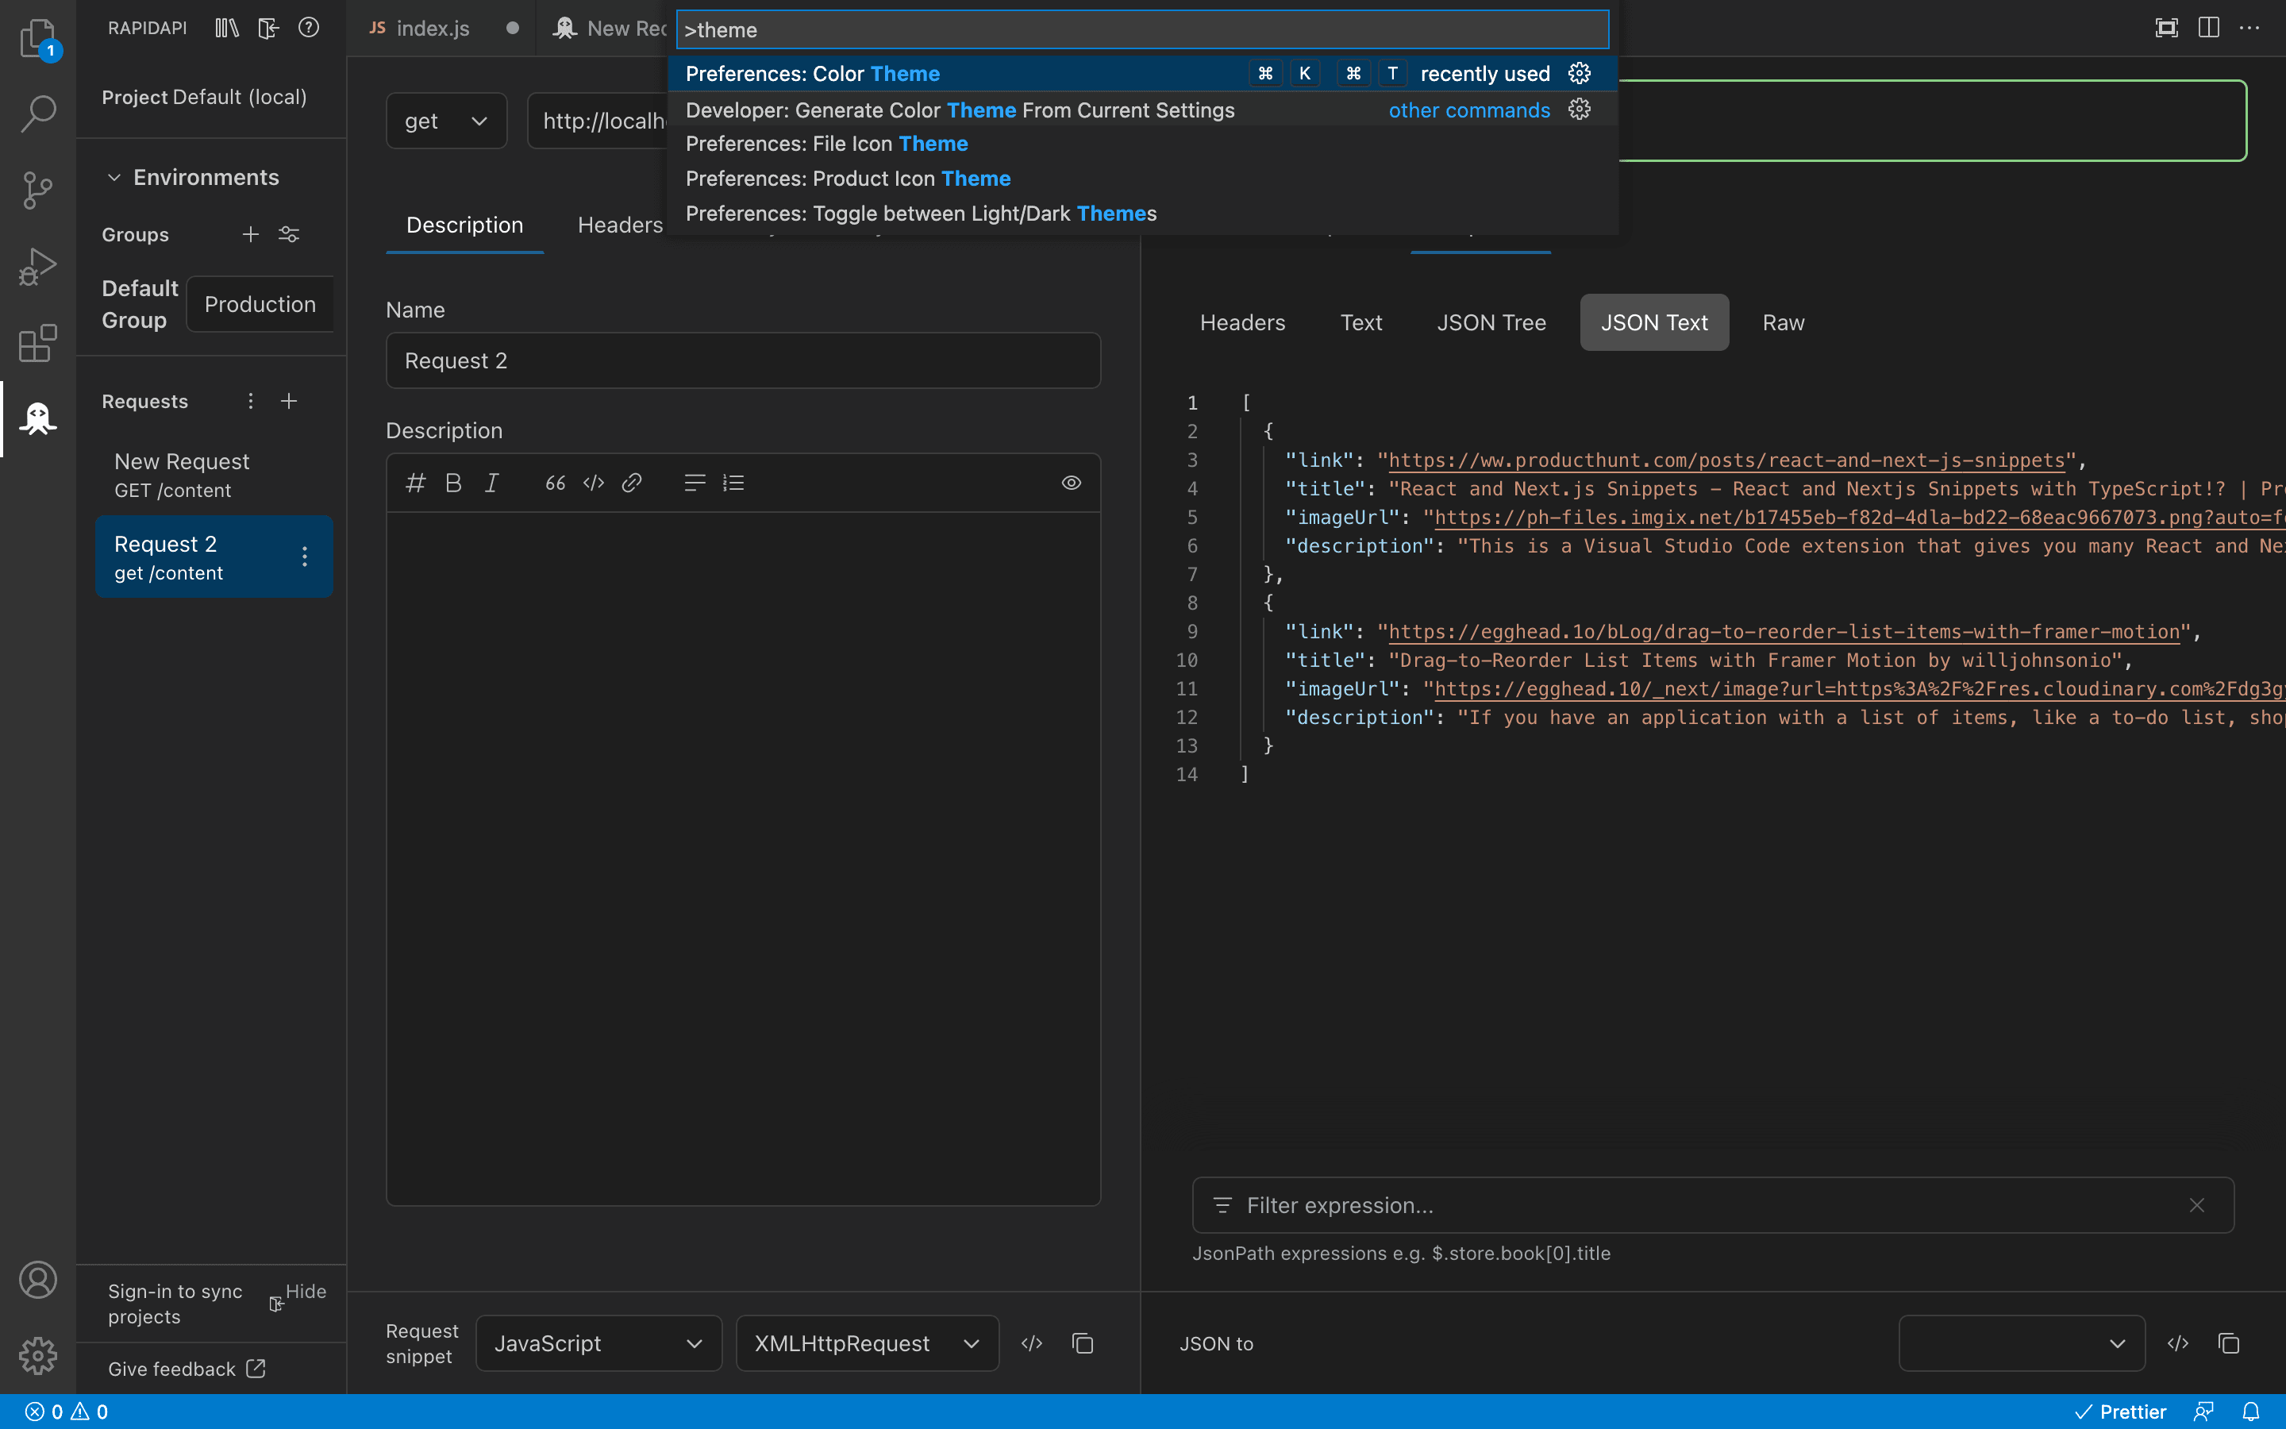
Task: Click the generate code snippet icon
Action: coord(1032,1343)
